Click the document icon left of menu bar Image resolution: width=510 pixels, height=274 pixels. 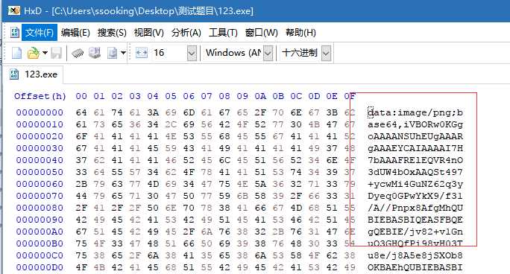pyautogui.click(x=15, y=33)
